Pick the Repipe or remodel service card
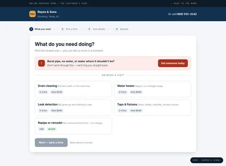This screenshot has width=226, height=166. pos(73,126)
